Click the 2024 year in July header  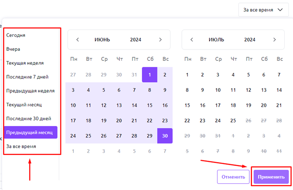pos(250,40)
